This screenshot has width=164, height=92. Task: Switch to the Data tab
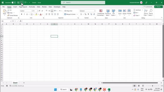click(x=38, y=7)
